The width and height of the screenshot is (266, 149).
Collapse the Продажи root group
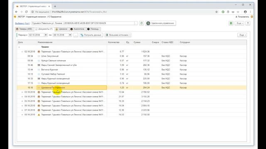pyautogui.click(x=19, y=47)
